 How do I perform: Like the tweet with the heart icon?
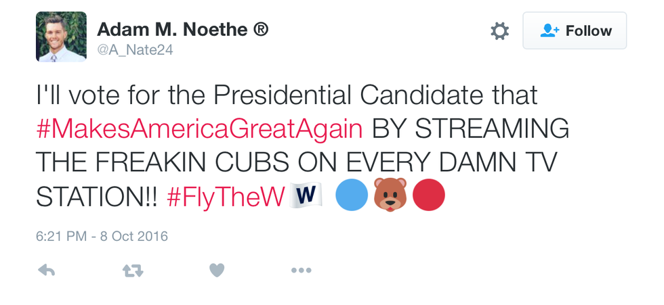(217, 270)
